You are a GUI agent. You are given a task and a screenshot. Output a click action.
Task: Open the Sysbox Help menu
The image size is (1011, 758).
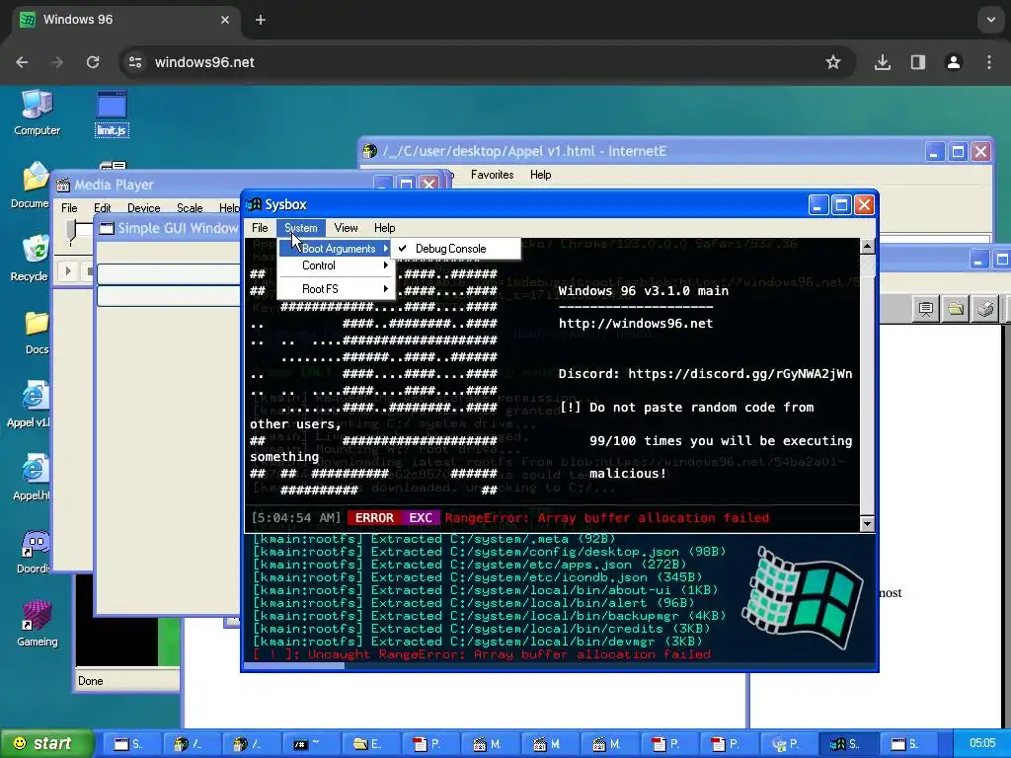tap(384, 228)
